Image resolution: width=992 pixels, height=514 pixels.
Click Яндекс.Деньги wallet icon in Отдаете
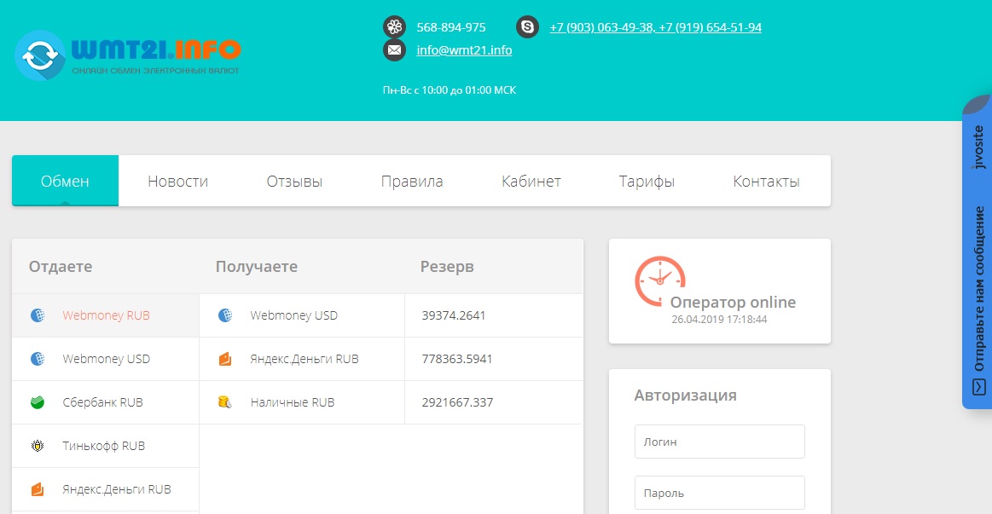(38, 489)
